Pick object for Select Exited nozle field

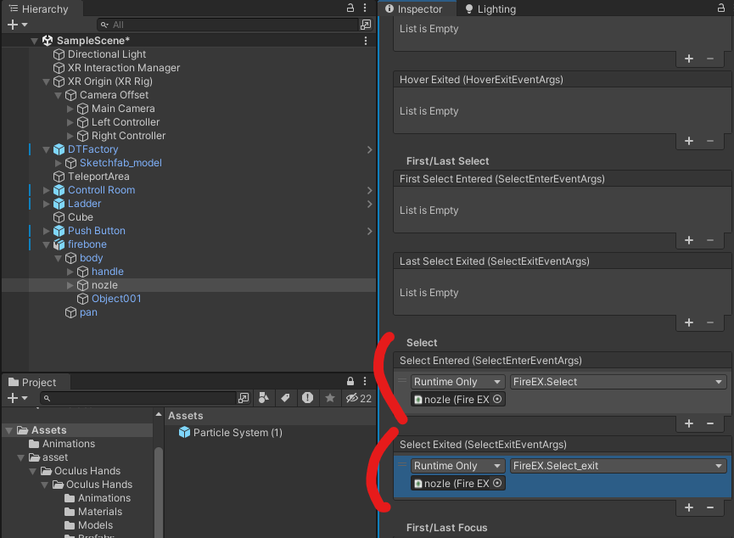(497, 483)
